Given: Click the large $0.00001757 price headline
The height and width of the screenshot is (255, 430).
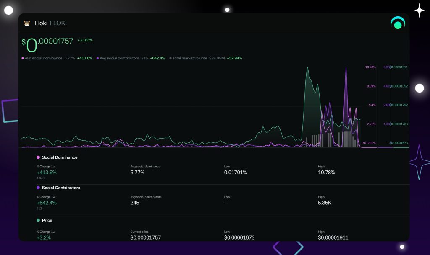Looking at the screenshot, I should point(47,44).
